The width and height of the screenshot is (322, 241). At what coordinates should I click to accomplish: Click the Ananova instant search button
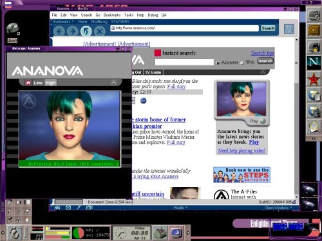(x=265, y=61)
